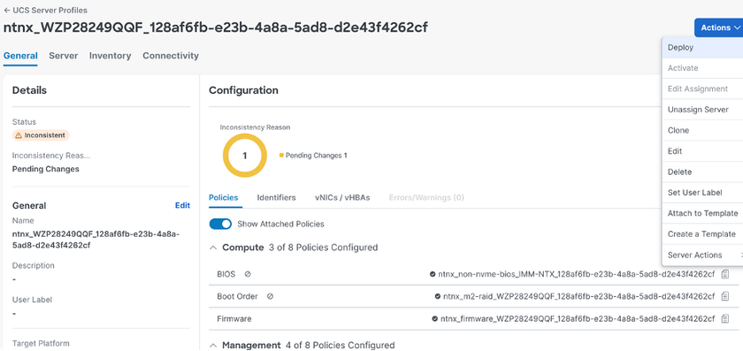The image size is (743, 351).
Task: Click the back arrow icon at top
Action: (7, 10)
